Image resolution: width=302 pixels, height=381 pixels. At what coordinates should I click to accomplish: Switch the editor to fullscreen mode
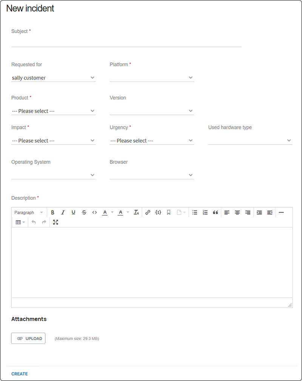pos(55,222)
